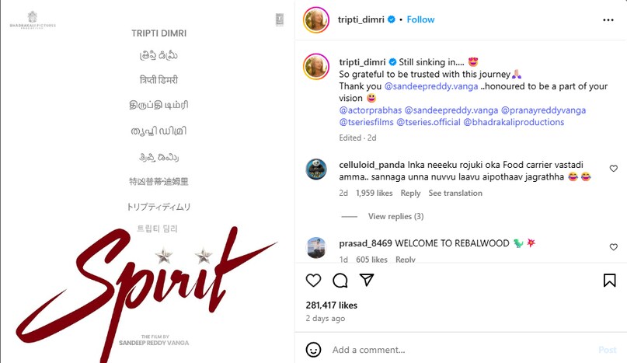Reply to celluloid_panda's comment
Screen dimensions: 627x363
(410, 193)
